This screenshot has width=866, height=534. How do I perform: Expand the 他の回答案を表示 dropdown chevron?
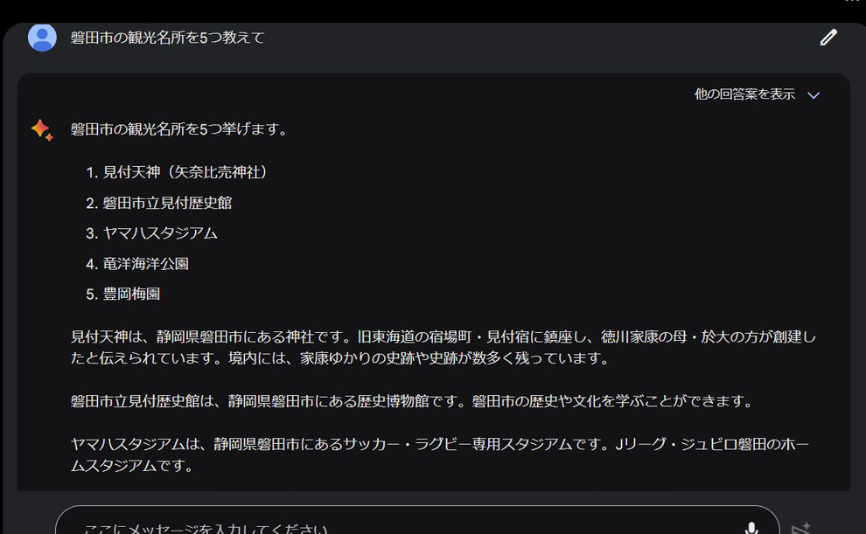(813, 95)
